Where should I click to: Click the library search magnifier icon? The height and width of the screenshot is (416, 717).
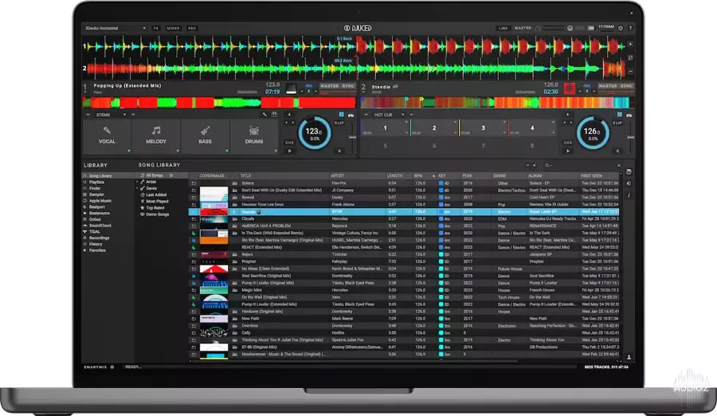click(x=547, y=165)
